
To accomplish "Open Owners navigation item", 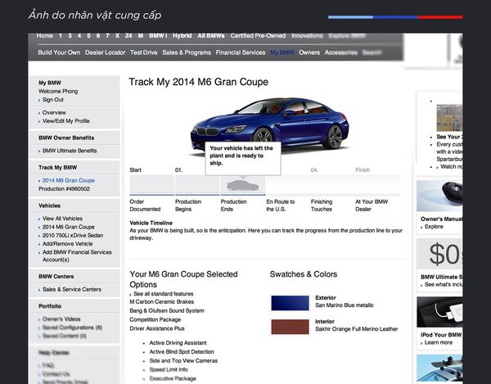I will tap(309, 52).
